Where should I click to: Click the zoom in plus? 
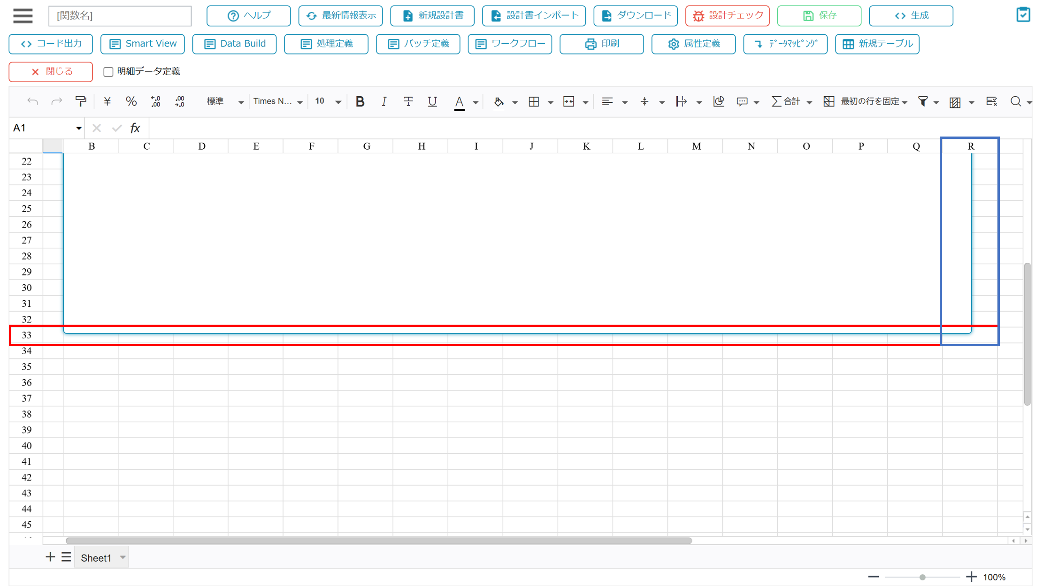pos(971,577)
